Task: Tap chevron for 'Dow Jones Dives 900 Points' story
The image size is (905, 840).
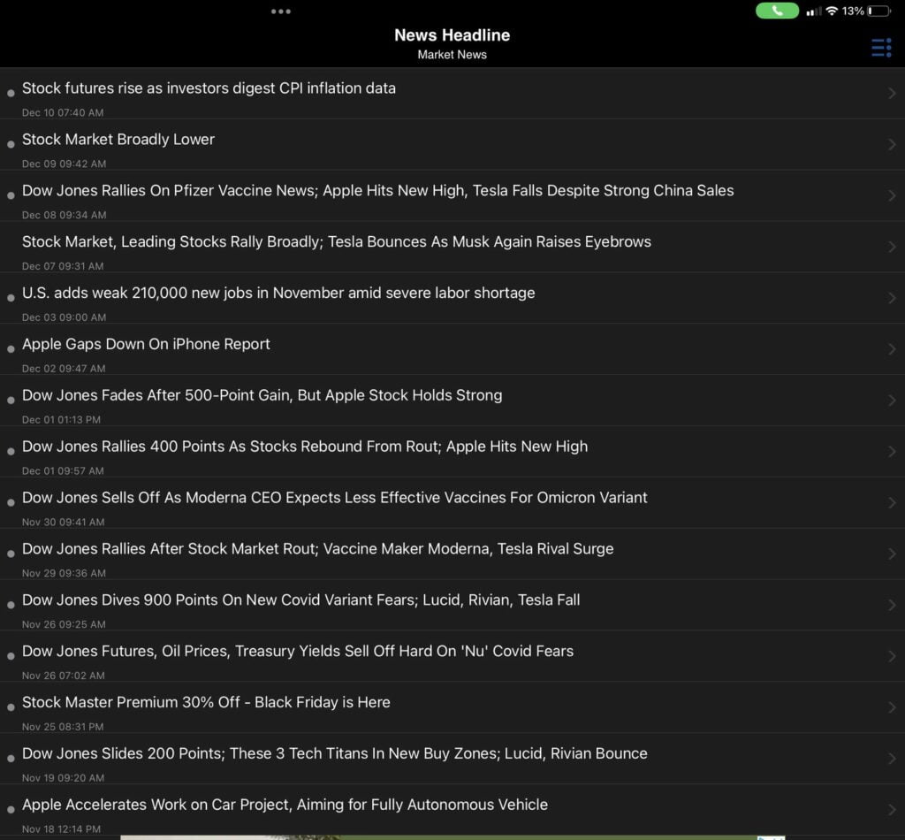Action: pyautogui.click(x=891, y=605)
